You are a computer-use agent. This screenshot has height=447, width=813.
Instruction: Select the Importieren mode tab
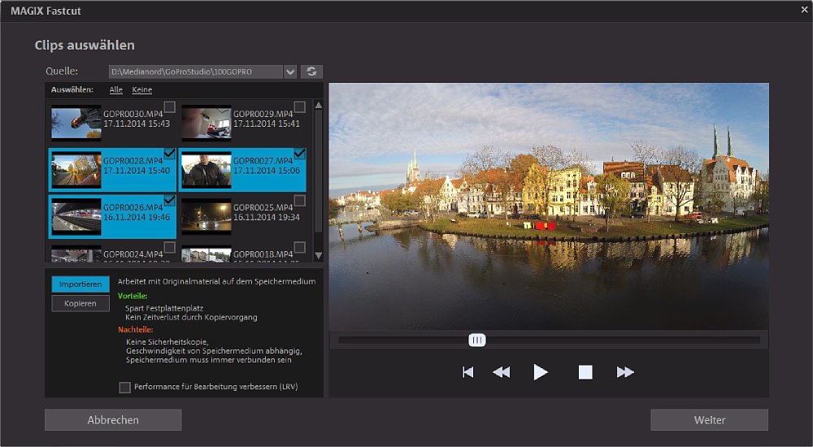coord(80,284)
